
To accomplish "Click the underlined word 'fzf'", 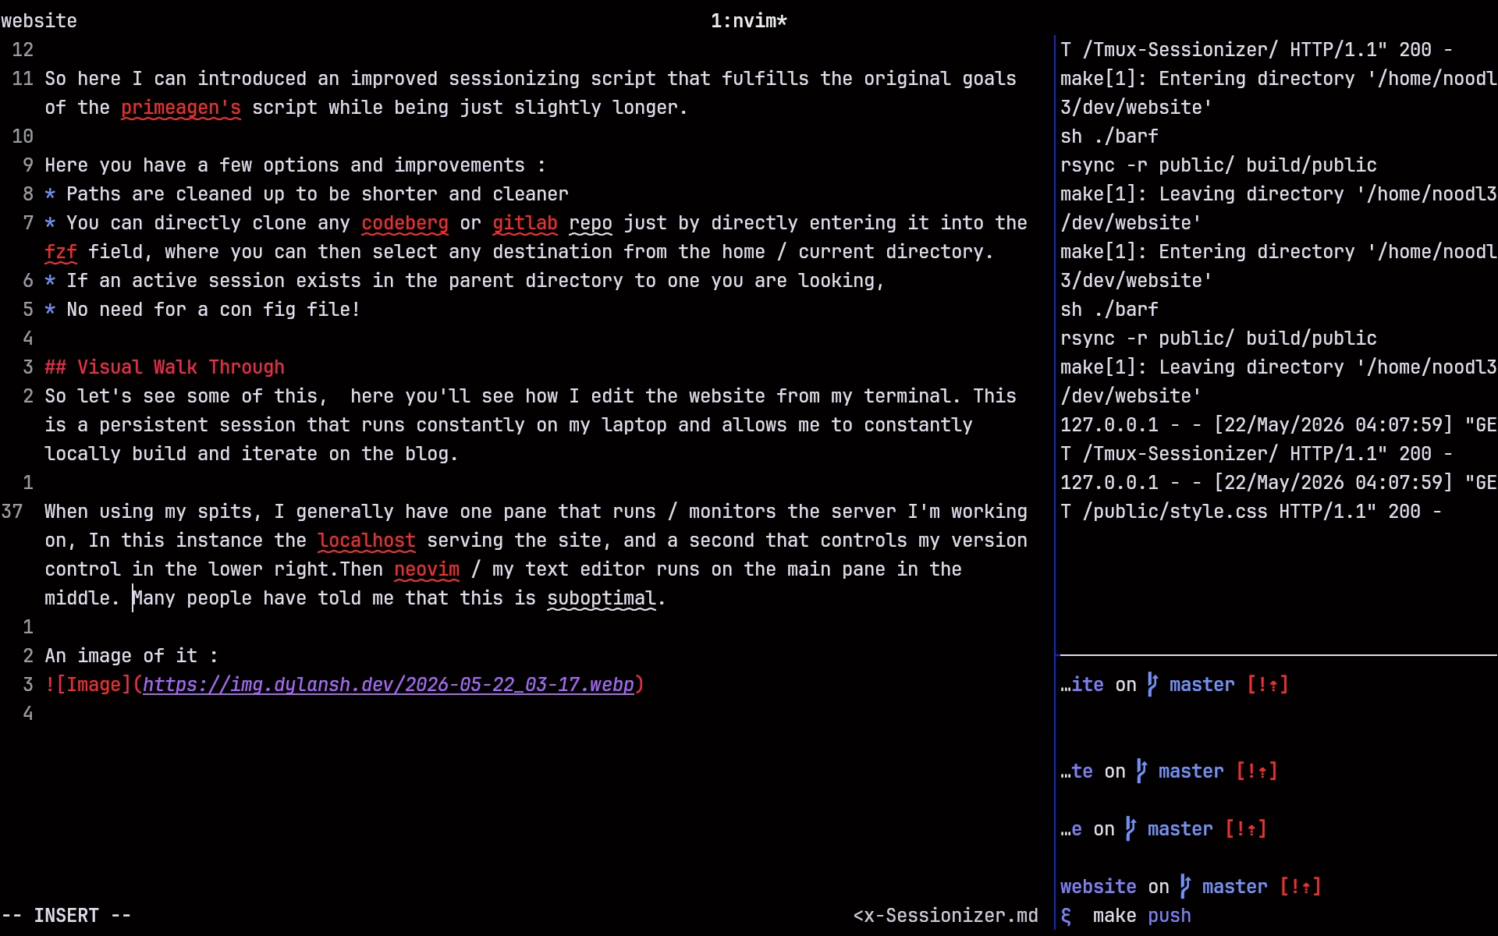I will click(x=61, y=252).
